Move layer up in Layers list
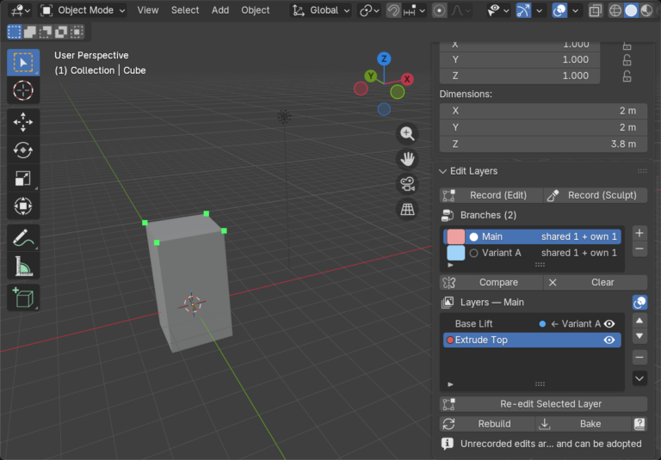Viewport: 661px width, 460px height. (639, 321)
